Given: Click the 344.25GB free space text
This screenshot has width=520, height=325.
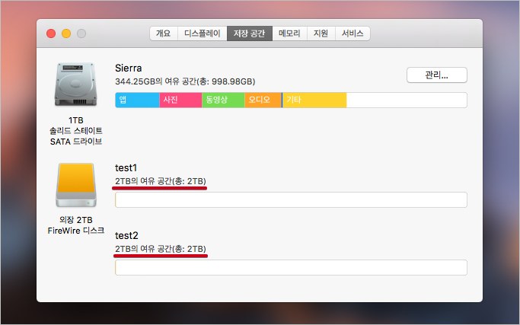Looking at the screenshot, I should point(185,81).
